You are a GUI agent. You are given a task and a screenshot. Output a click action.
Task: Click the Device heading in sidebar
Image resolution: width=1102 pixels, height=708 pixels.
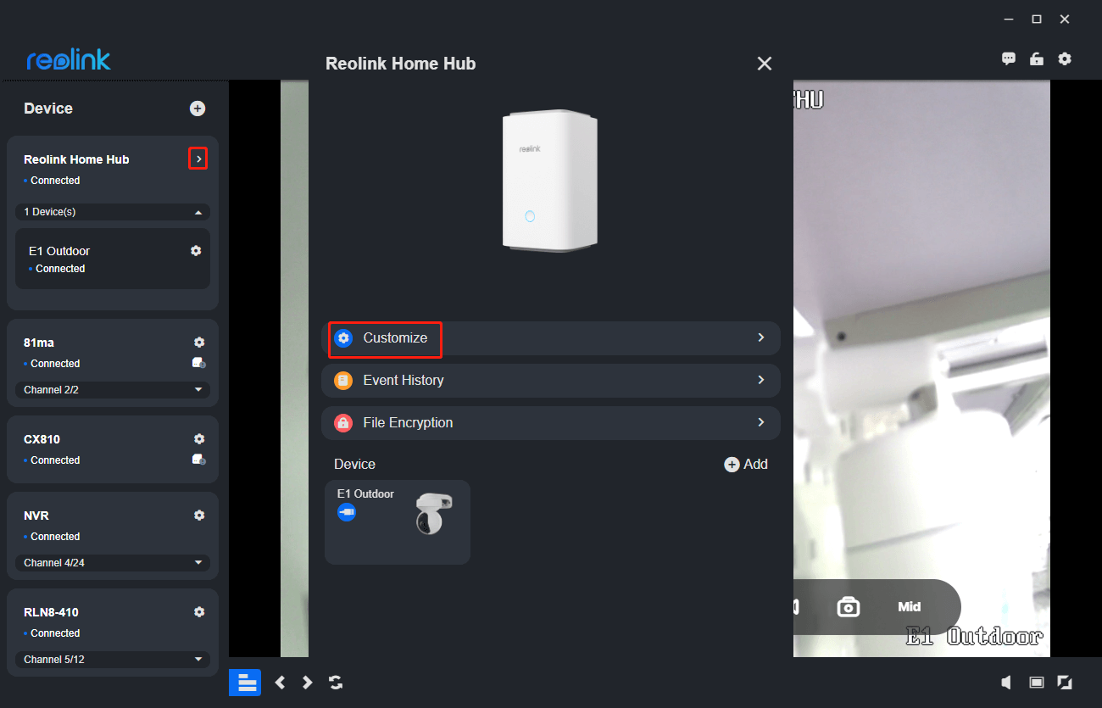tap(48, 109)
